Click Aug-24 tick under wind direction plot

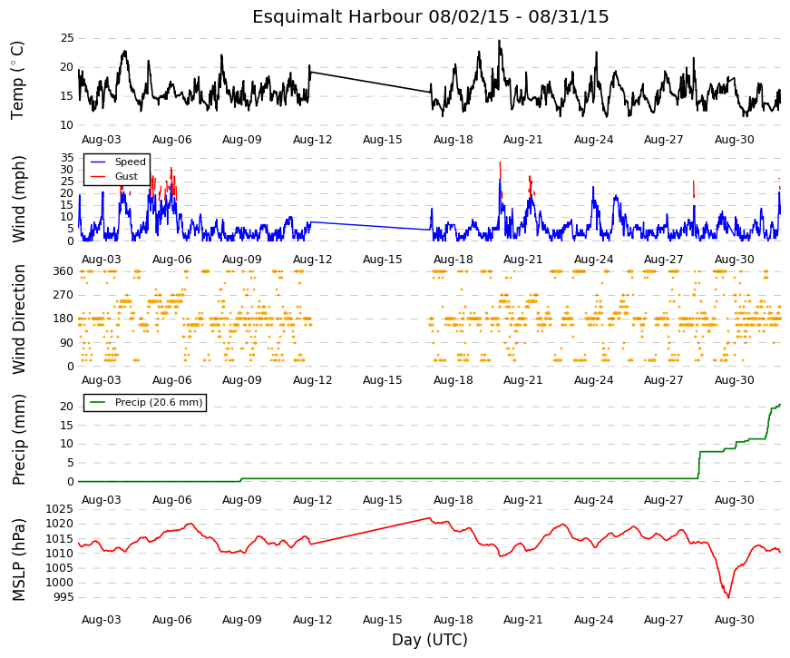coord(593,380)
